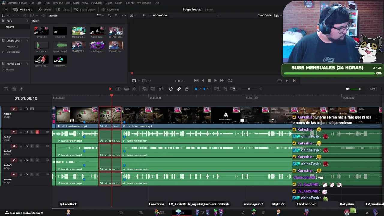Expand Master under Power Bins
384x216 pixels.
click(3, 70)
